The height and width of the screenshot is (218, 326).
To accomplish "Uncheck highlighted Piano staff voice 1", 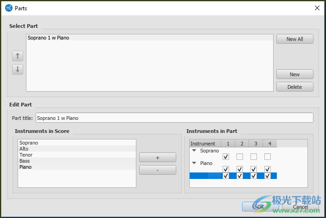I will [226, 176].
